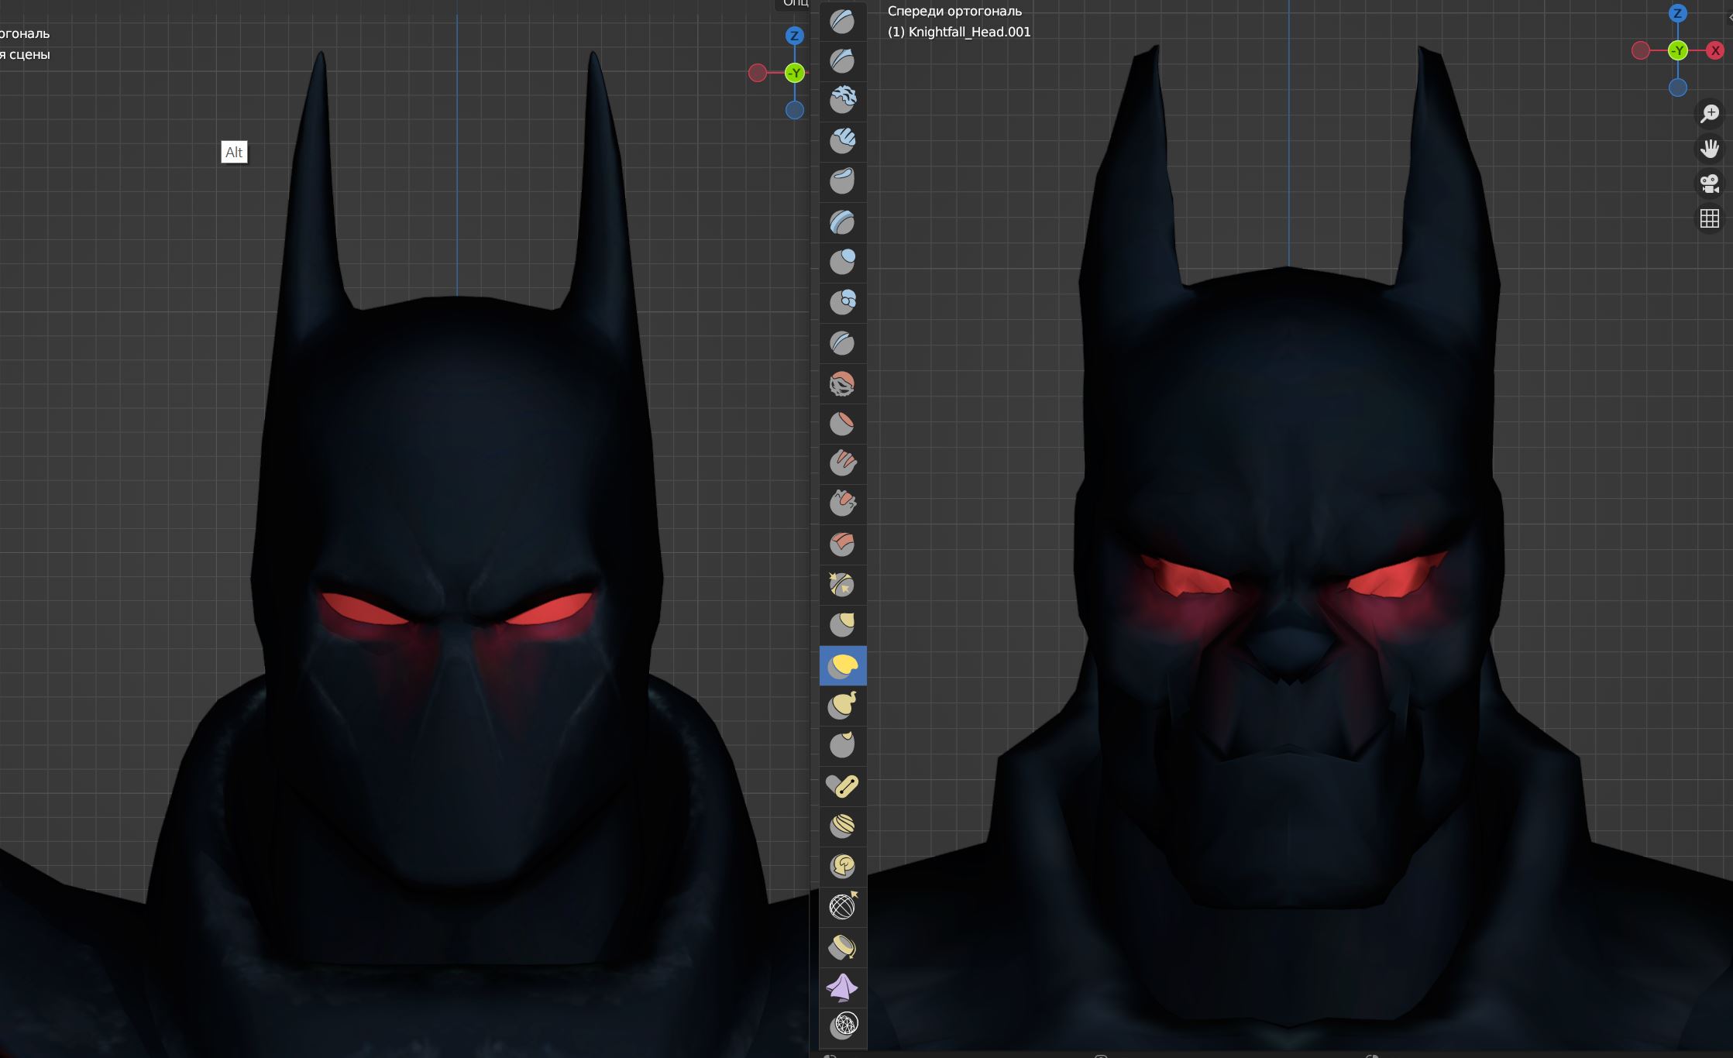Pick the Inflate brush tool

pyautogui.click(x=842, y=262)
